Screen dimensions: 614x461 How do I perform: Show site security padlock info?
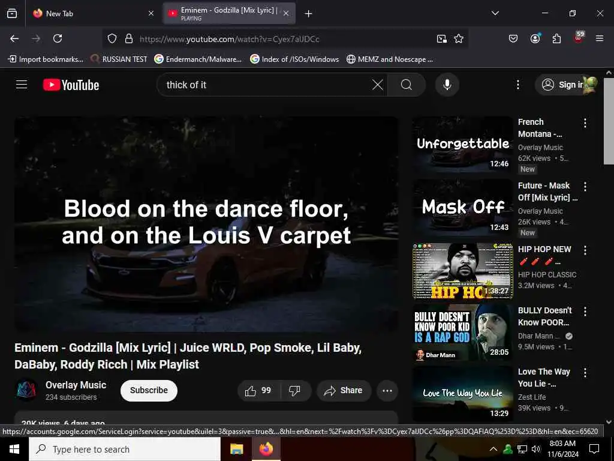click(x=129, y=38)
